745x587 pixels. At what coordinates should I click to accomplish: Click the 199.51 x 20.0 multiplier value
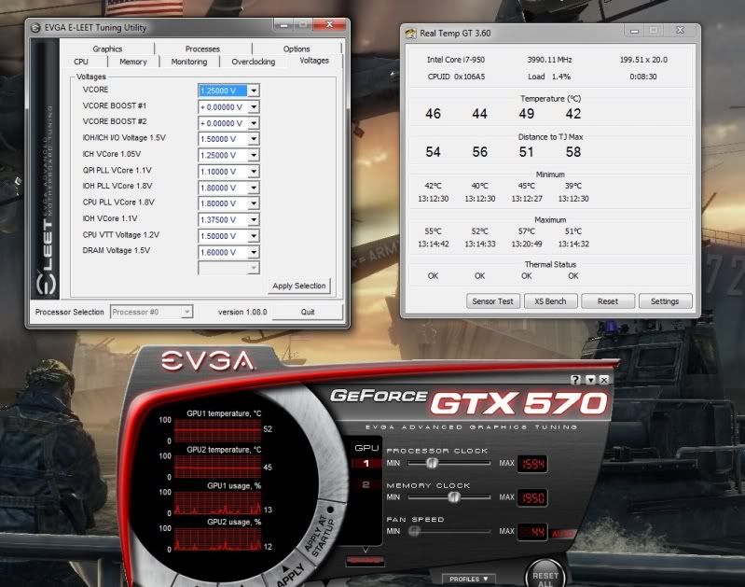point(643,60)
